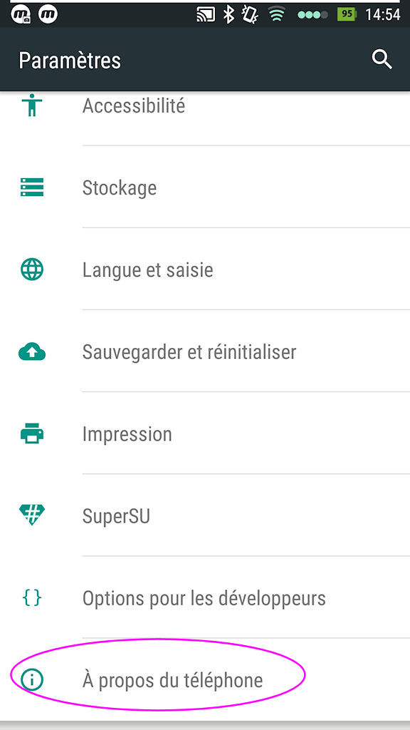Open Langue et saisie settings
This screenshot has height=730, width=410.
coord(205,269)
